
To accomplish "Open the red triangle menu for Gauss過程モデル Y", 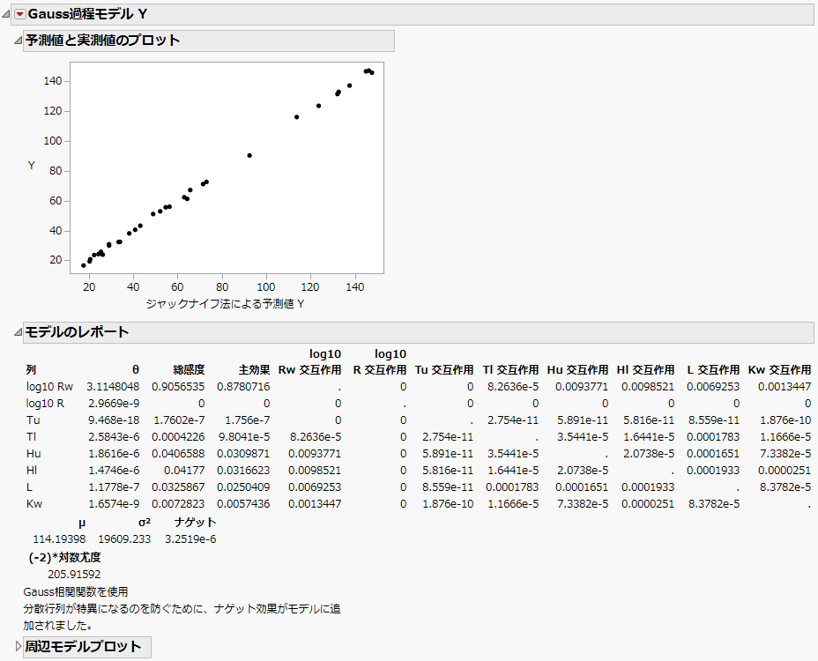I will [19, 15].
